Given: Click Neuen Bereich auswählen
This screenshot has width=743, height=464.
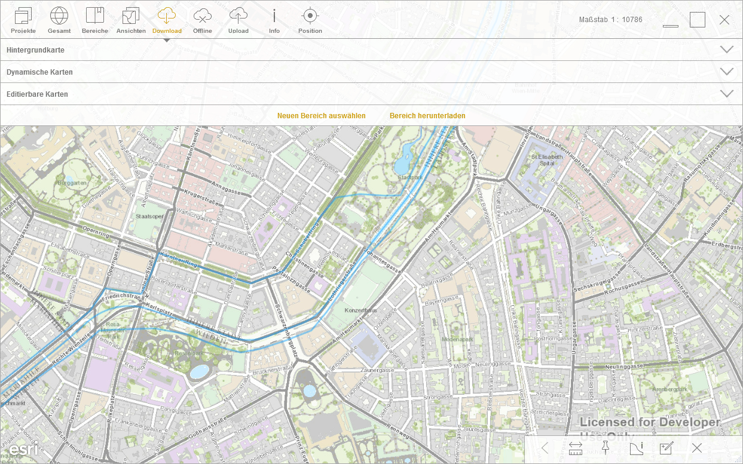Looking at the screenshot, I should pos(322,116).
